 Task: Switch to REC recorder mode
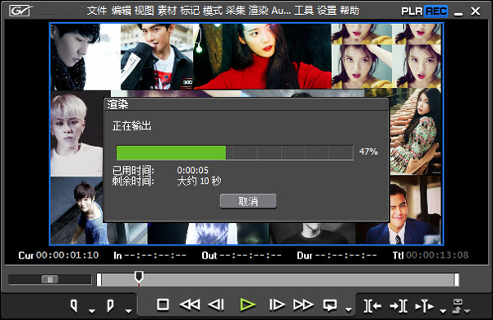coord(436,11)
